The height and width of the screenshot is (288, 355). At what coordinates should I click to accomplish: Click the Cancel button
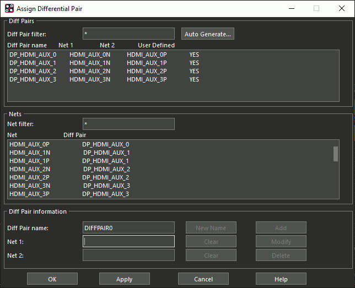click(203, 279)
